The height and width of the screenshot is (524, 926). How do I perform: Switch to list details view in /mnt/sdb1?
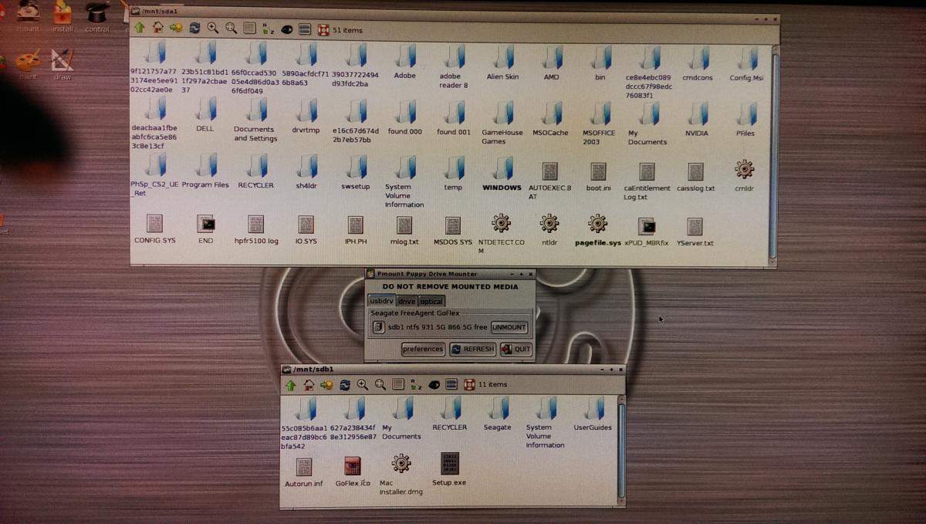point(398,384)
